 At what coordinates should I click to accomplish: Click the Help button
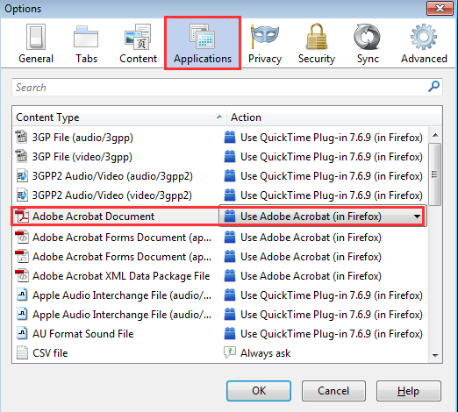coord(408,391)
